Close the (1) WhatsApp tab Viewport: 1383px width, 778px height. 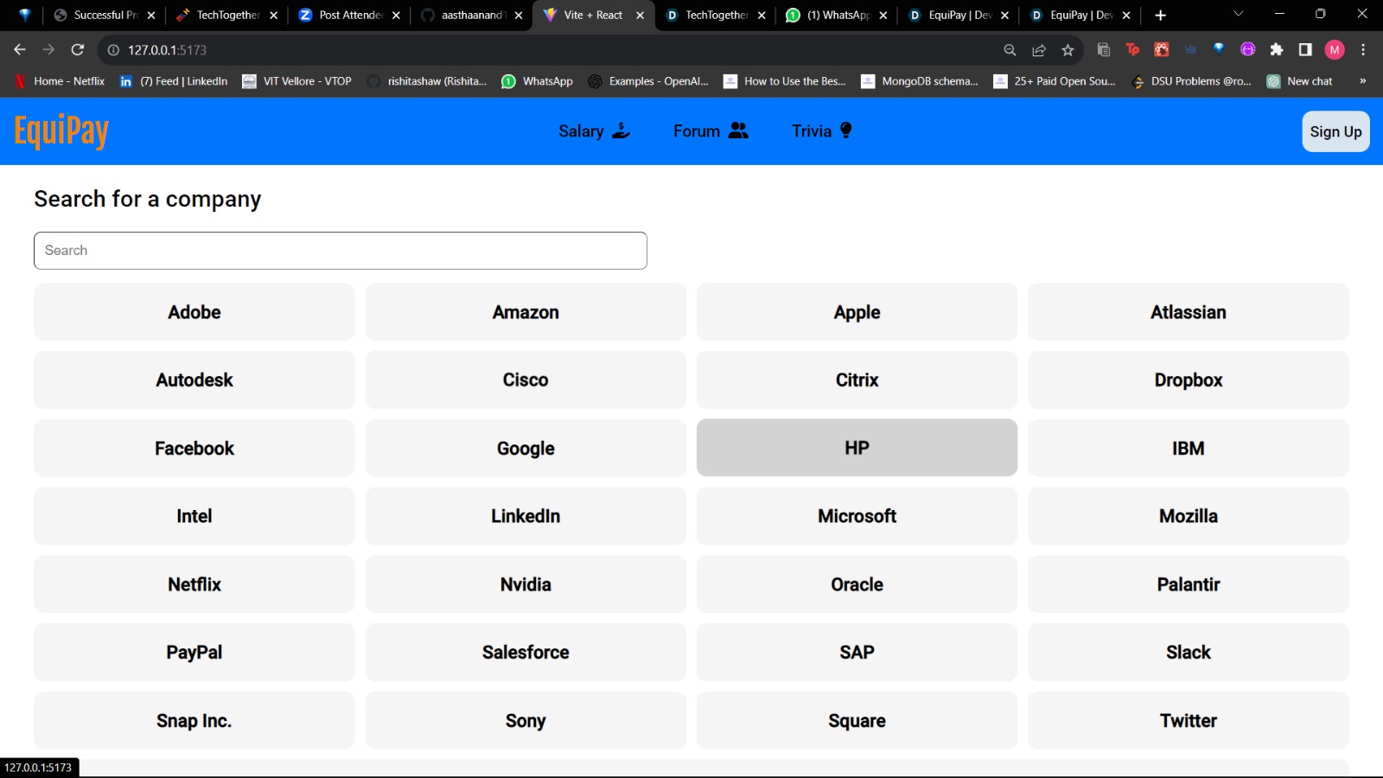[883, 15]
